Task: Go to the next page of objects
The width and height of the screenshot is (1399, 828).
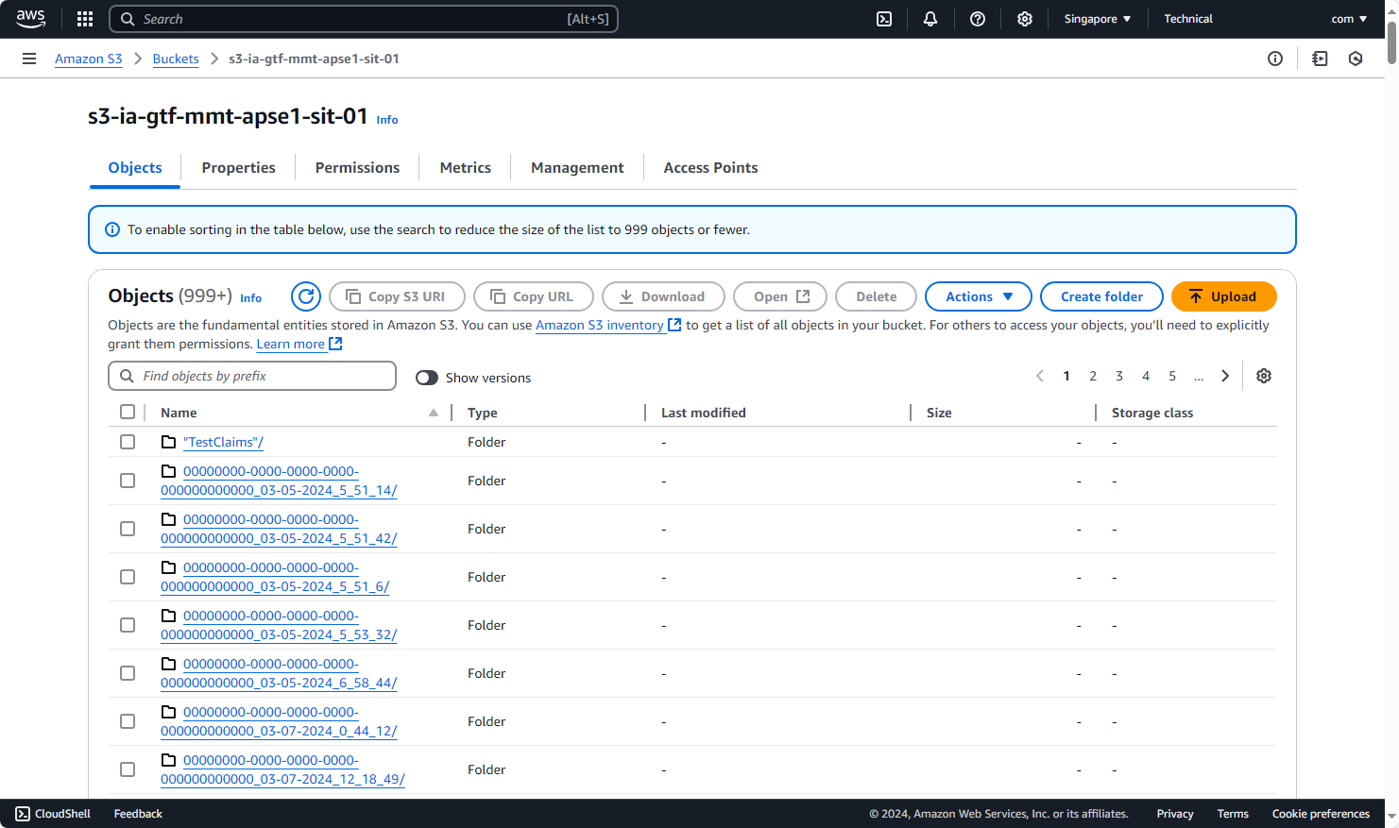Action: pyautogui.click(x=1225, y=376)
